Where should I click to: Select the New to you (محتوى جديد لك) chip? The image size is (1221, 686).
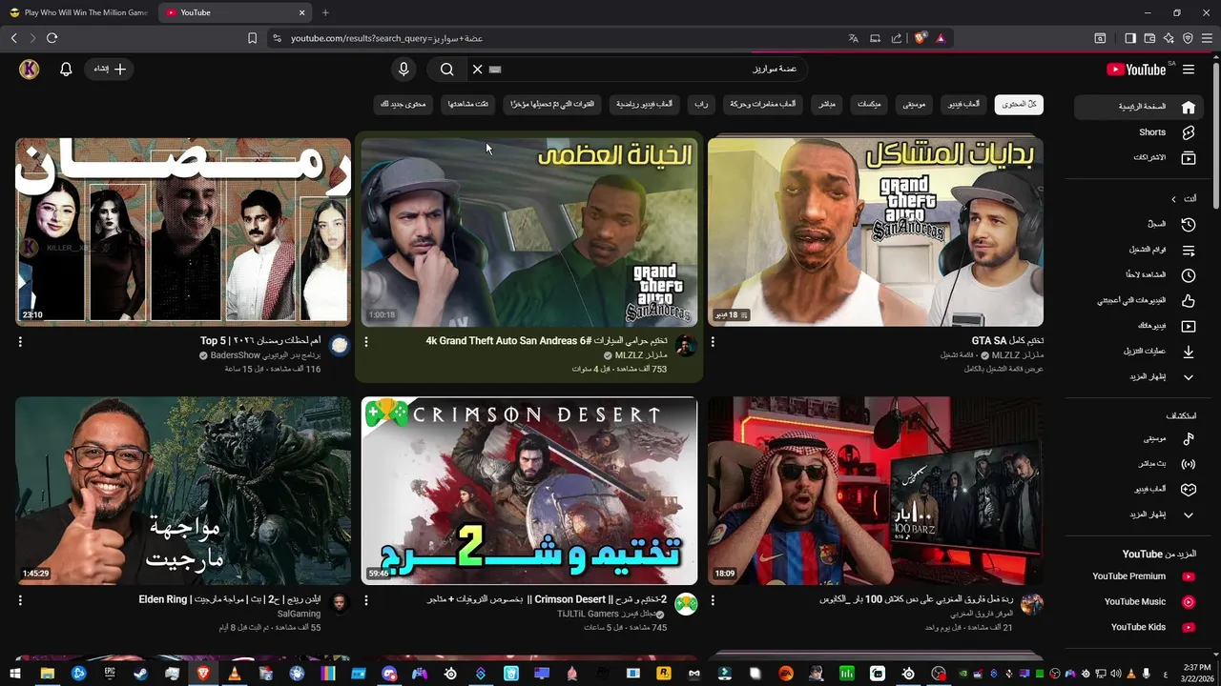point(404,104)
